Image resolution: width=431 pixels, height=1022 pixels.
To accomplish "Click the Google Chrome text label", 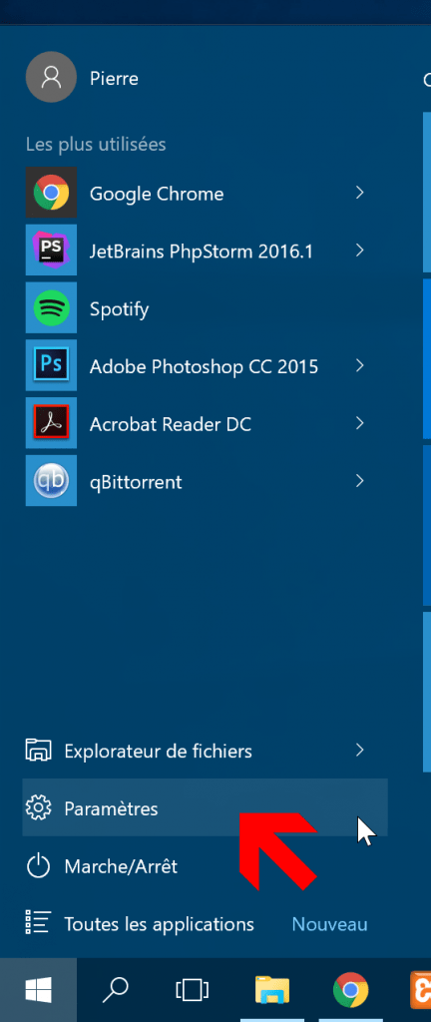I will click(x=157, y=194).
